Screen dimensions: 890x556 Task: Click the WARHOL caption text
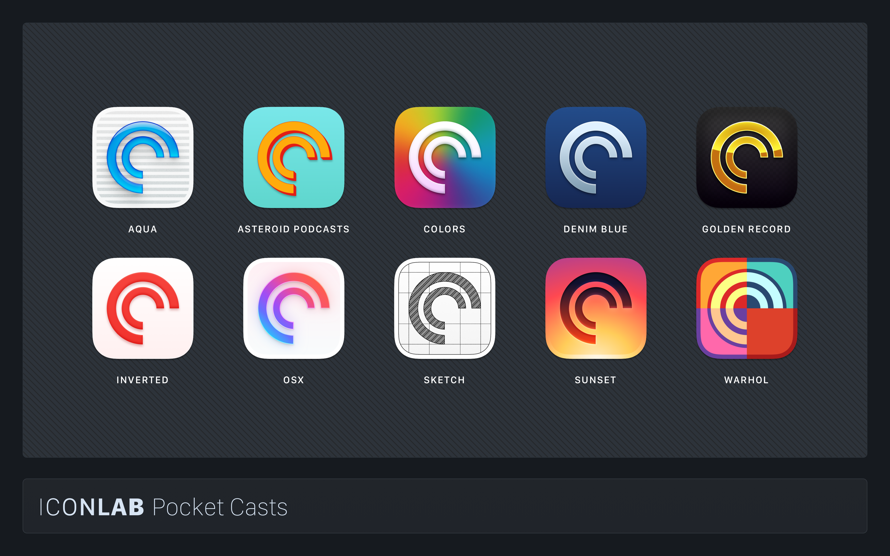(x=746, y=380)
